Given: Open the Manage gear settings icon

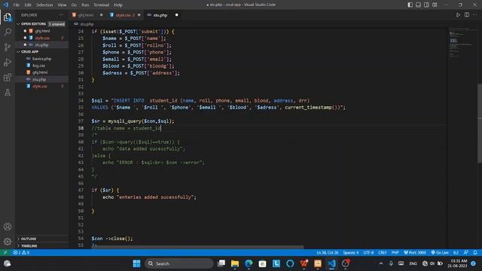Looking at the screenshot, I should coord(8,242).
